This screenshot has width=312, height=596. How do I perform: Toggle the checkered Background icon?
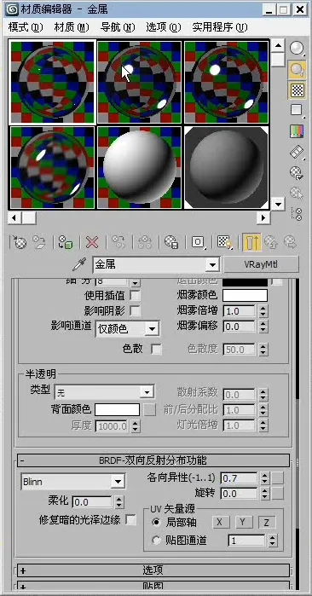coord(298,90)
